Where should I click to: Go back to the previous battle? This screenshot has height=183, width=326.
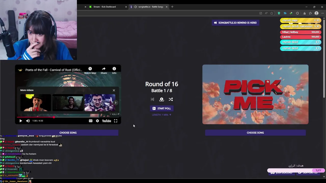(152, 99)
